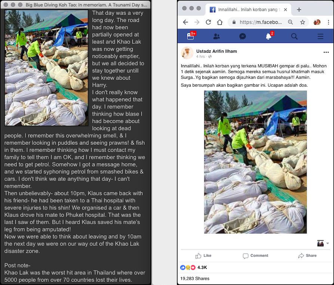Open the Facebook hamburger menu

(320, 36)
